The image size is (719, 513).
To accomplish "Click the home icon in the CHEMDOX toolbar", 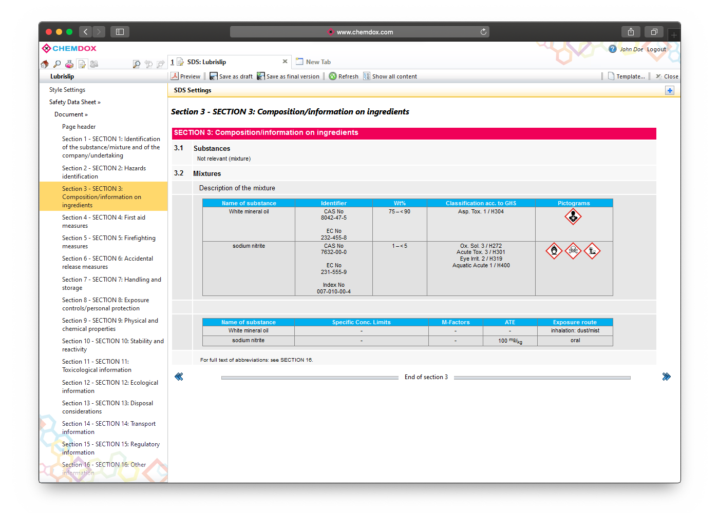I will click(45, 64).
